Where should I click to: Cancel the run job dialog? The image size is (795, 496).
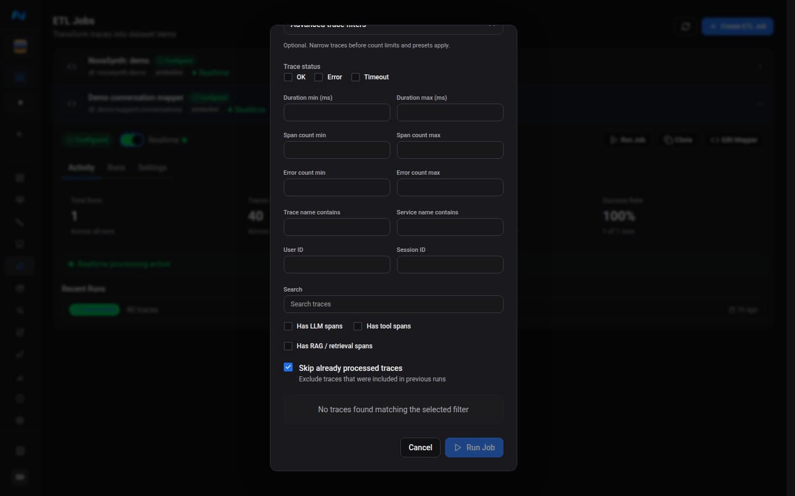[x=420, y=448]
